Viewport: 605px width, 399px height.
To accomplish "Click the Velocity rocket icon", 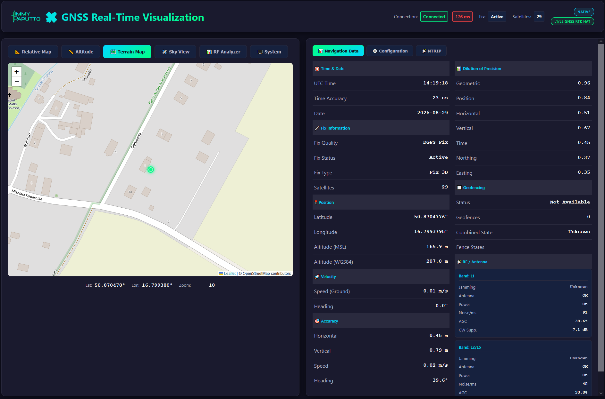I will coord(317,277).
